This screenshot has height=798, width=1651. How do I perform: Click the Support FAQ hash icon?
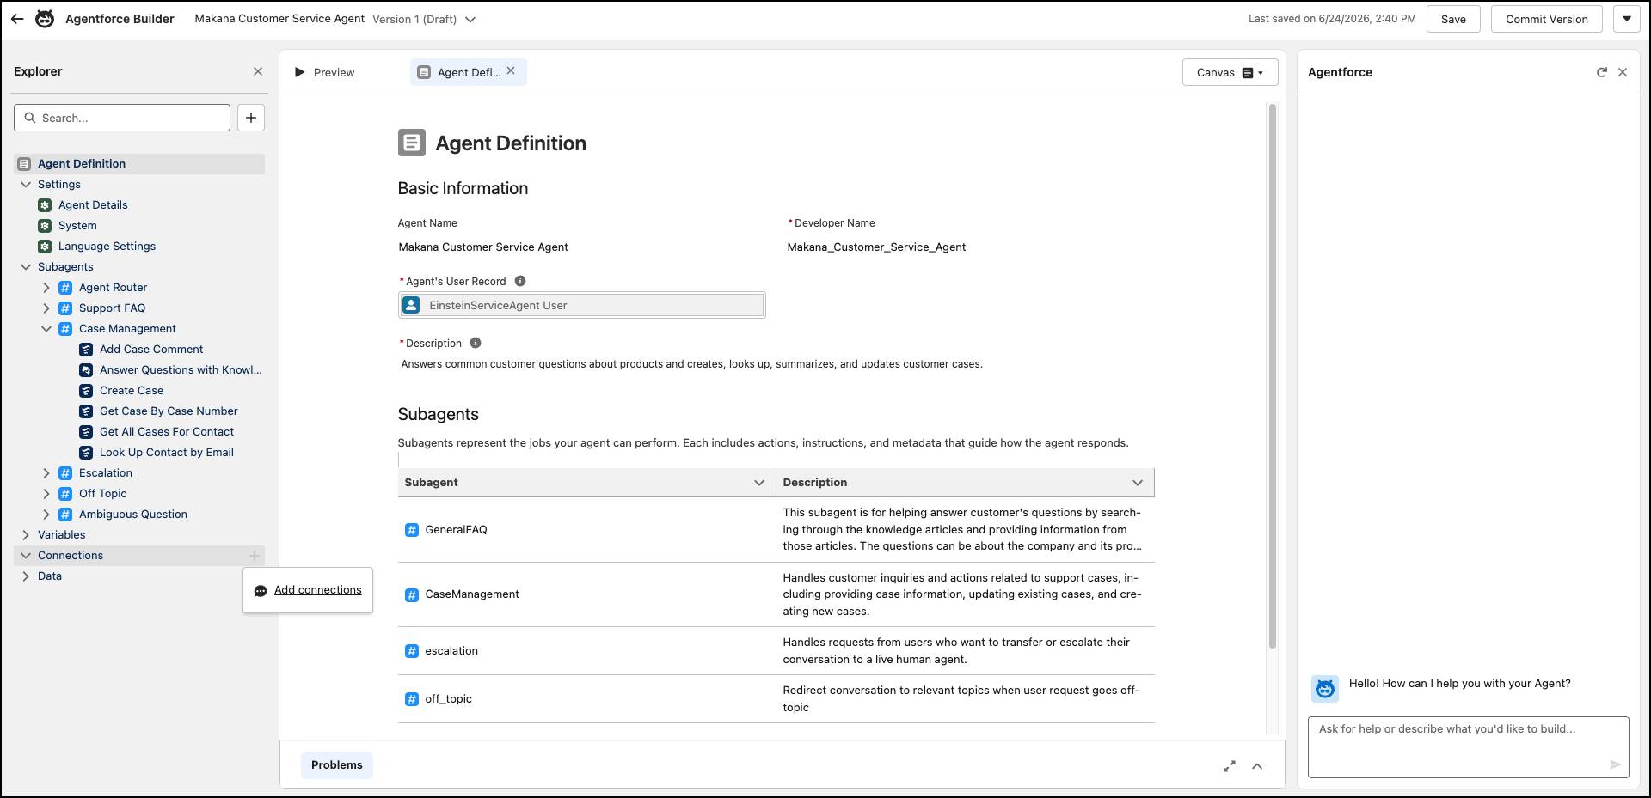(x=65, y=308)
